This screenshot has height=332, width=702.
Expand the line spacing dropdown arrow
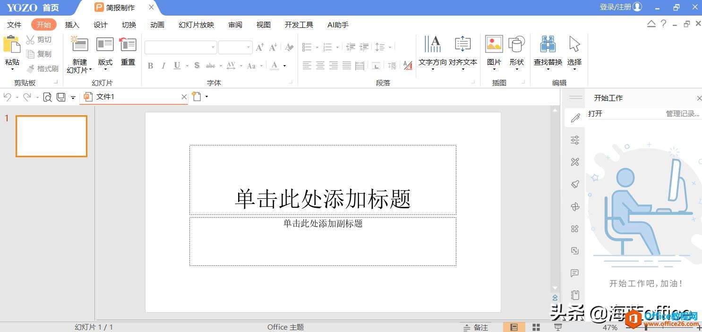point(390,47)
